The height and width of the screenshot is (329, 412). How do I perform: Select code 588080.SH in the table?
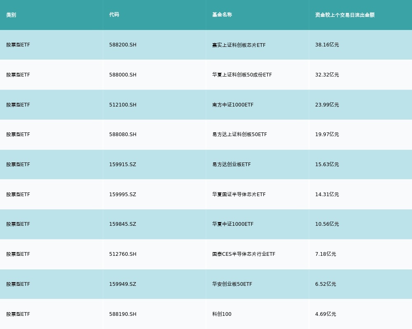point(123,134)
